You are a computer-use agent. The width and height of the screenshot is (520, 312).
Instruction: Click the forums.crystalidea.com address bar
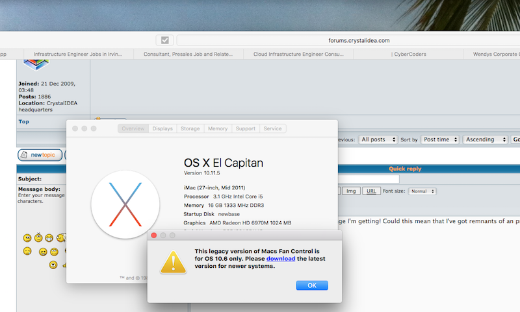(348, 40)
